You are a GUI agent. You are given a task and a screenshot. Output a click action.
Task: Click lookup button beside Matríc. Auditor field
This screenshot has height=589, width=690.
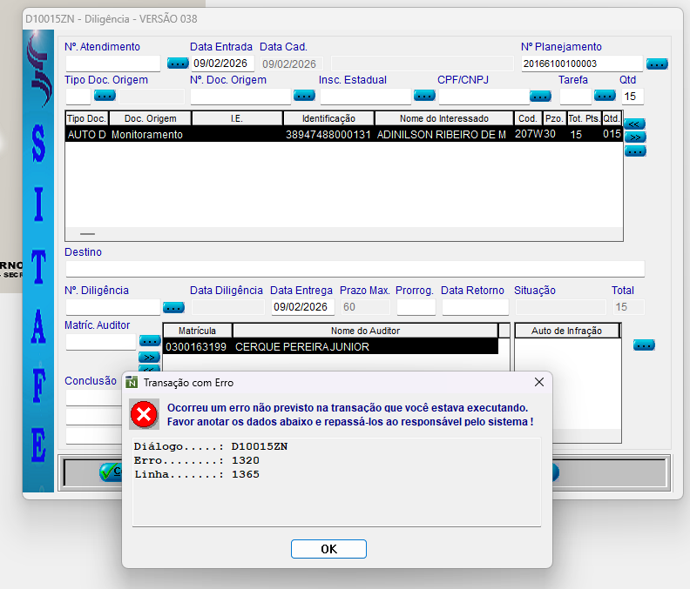point(150,341)
